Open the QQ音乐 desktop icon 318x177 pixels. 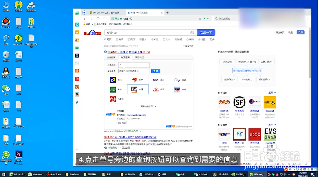[x=19, y=6]
